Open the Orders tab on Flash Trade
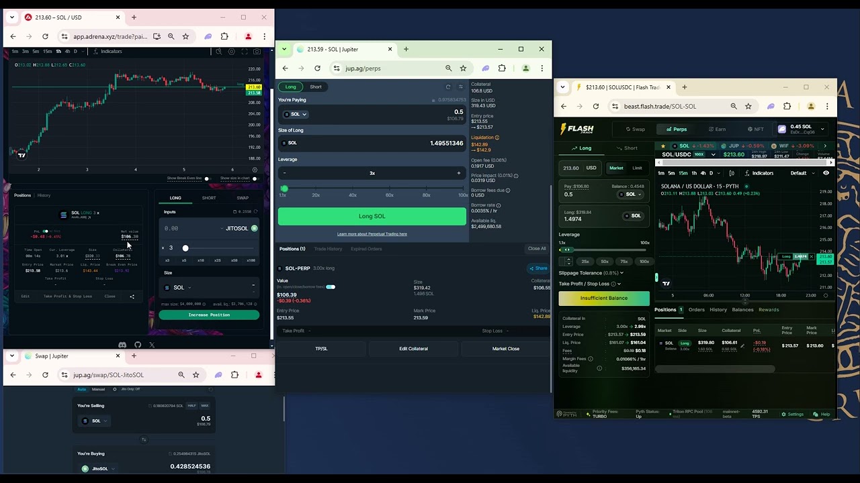The height and width of the screenshot is (483, 860). pos(696,310)
